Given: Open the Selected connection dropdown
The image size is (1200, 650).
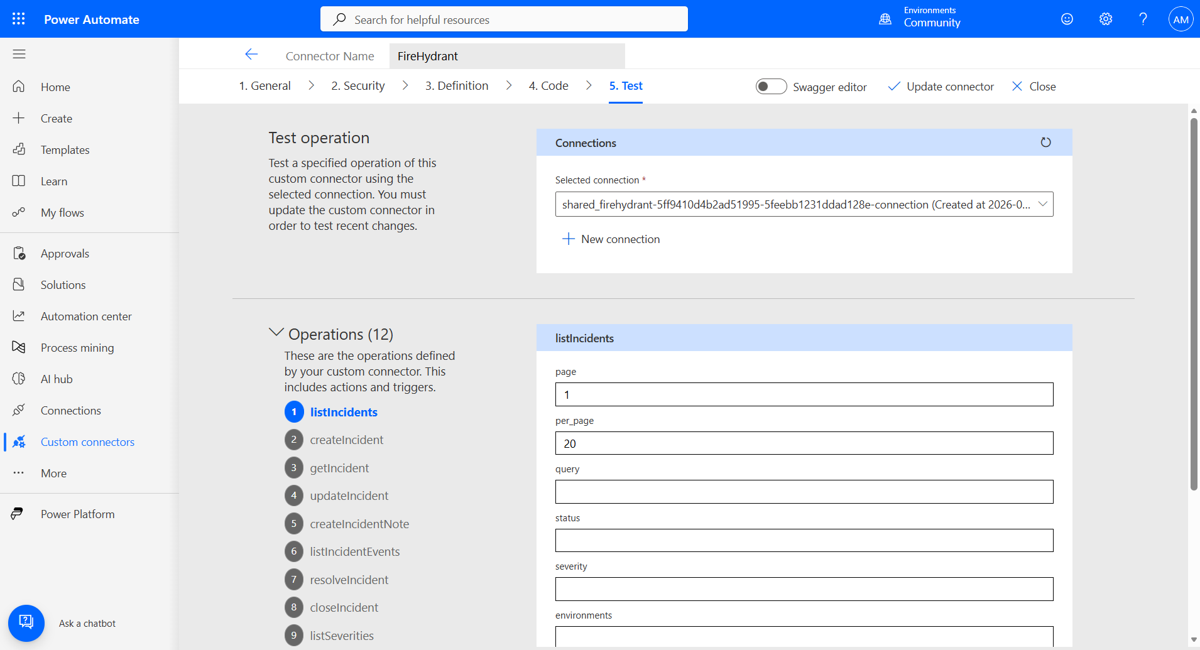Looking at the screenshot, I should (x=804, y=204).
